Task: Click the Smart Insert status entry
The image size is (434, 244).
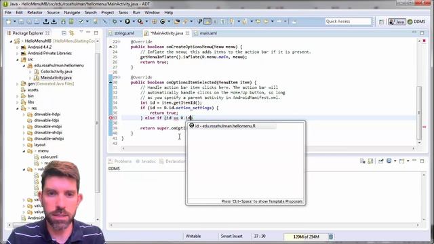Action: pos(231,237)
